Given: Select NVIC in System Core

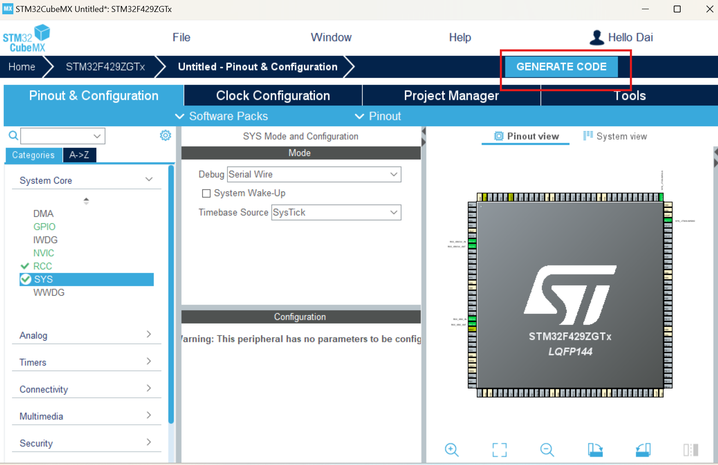Looking at the screenshot, I should tap(43, 253).
